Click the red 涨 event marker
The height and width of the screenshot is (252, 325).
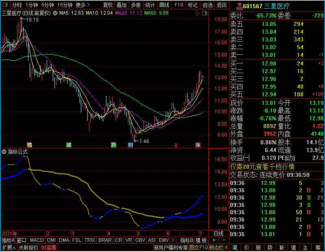(x=198, y=145)
